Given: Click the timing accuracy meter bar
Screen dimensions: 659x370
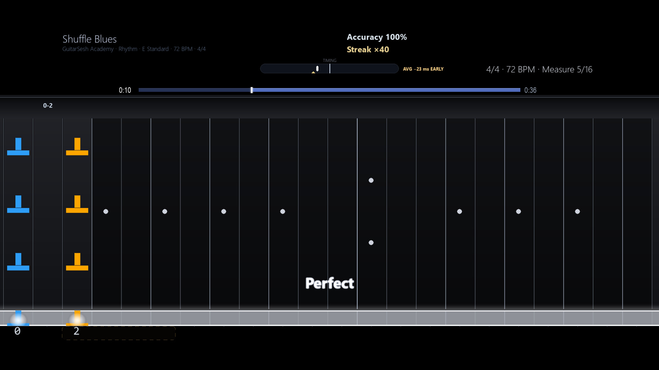Looking at the screenshot, I should (x=329, y=69).
